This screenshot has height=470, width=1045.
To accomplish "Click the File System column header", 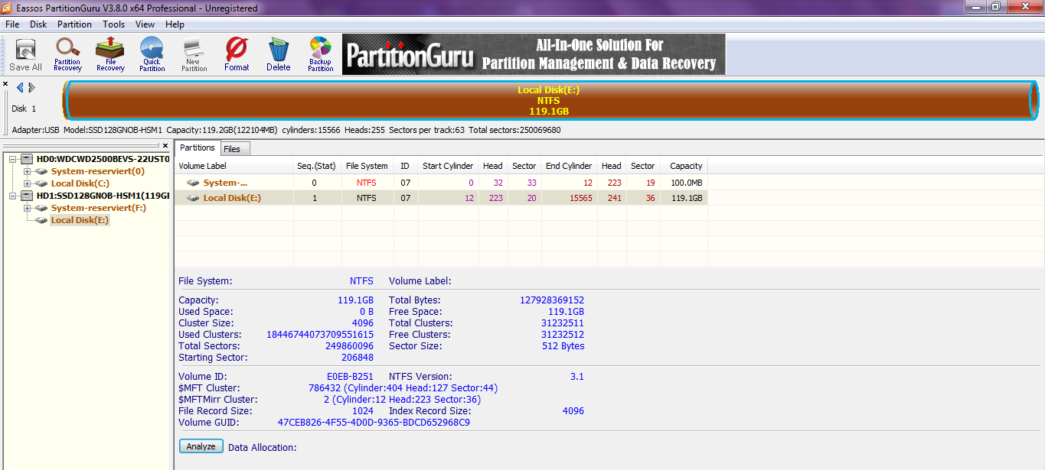I will pyautogui.click(x=367, y=166).
